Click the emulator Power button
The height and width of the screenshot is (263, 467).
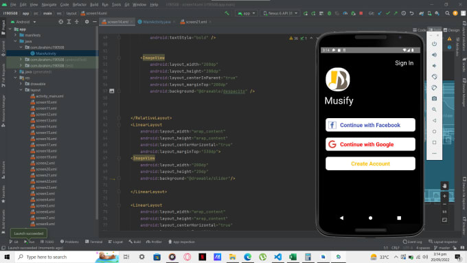pyautogui.click(x=434, y=44)
